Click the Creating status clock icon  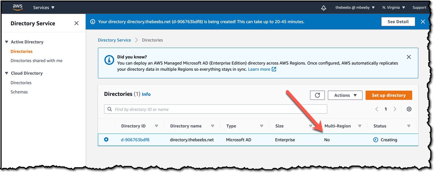[376, 140]
